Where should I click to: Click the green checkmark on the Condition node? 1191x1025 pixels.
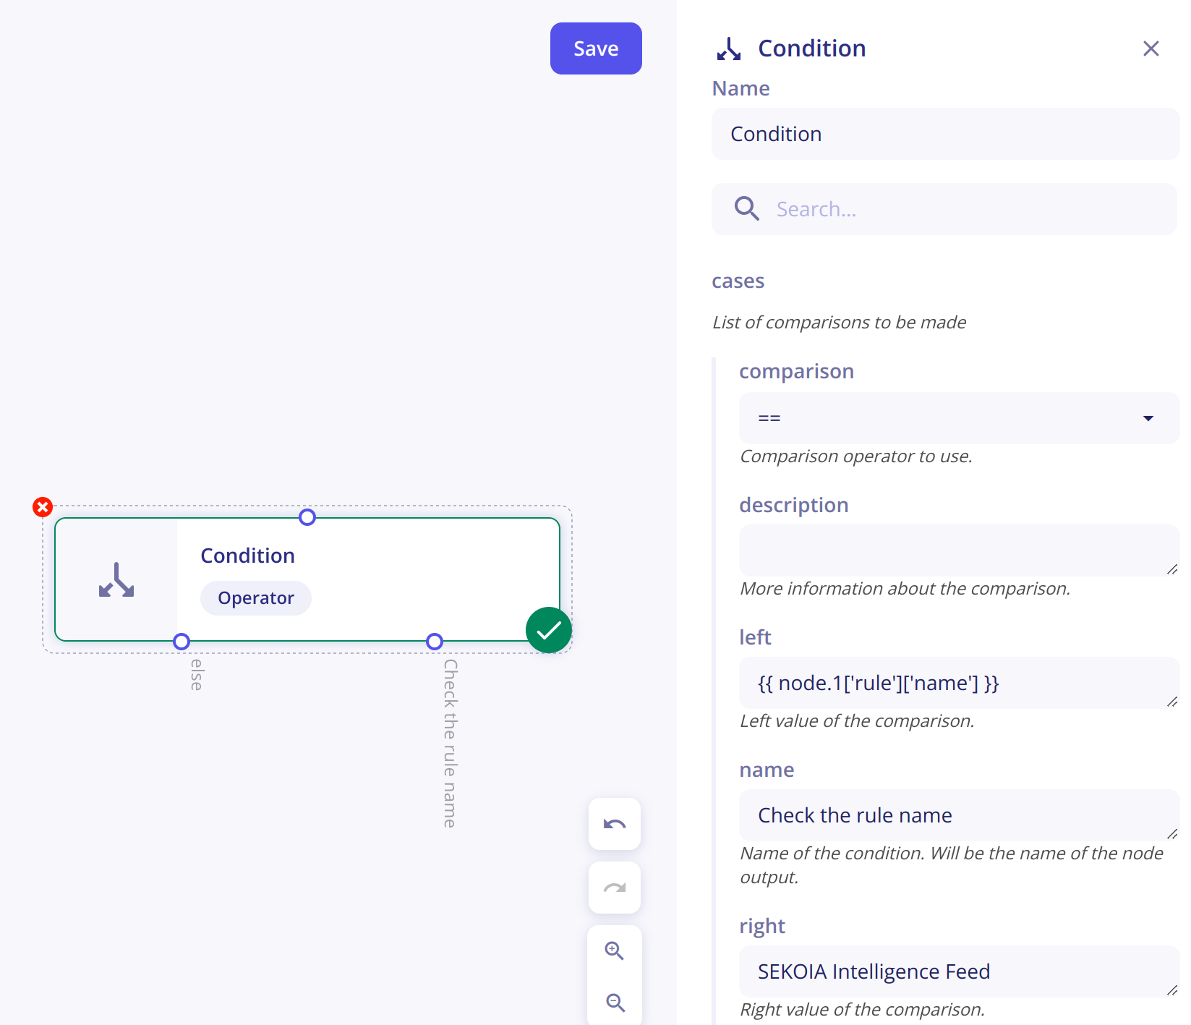pos(548,630)
